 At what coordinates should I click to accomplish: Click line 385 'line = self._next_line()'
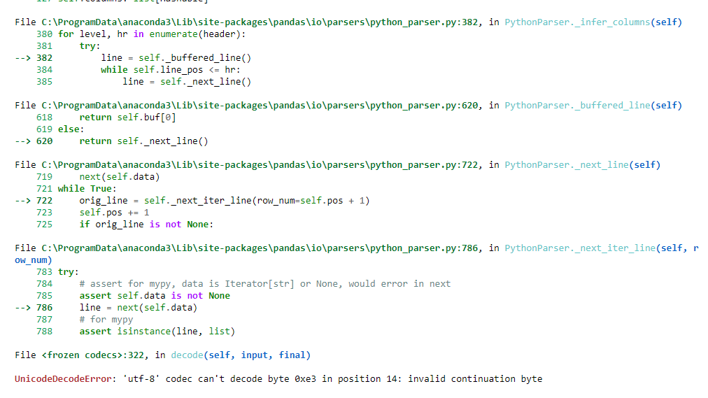tap(187, 82)
